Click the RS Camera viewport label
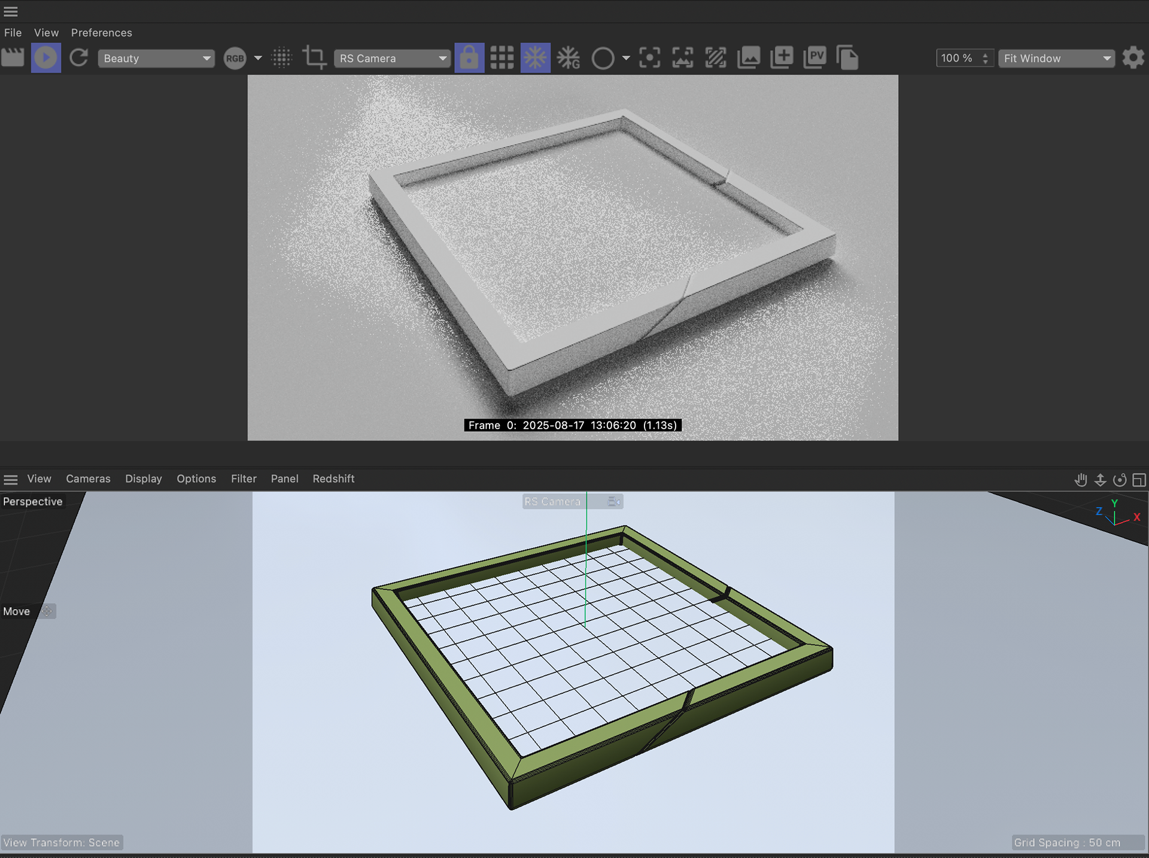Viewport: 1149px width, 858px height. 552,502
